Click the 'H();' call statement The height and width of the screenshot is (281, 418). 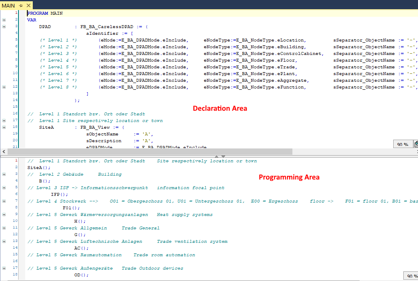pyautogui.click(x=80, y=221)
